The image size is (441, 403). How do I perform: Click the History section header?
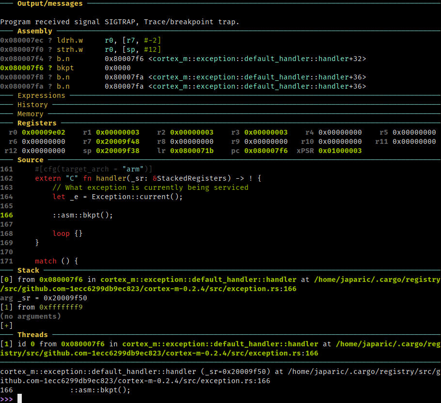[x=32, y=105]
